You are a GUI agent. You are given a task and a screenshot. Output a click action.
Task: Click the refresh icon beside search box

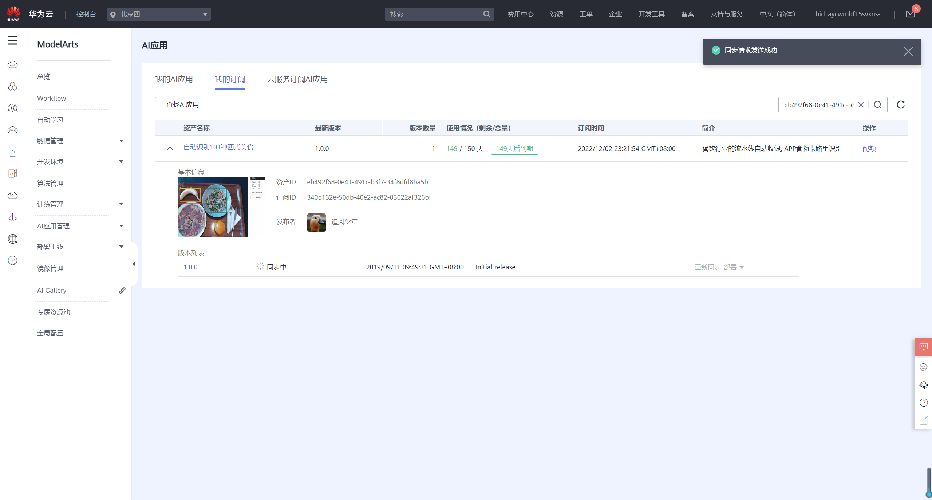[x=900, y=105]
